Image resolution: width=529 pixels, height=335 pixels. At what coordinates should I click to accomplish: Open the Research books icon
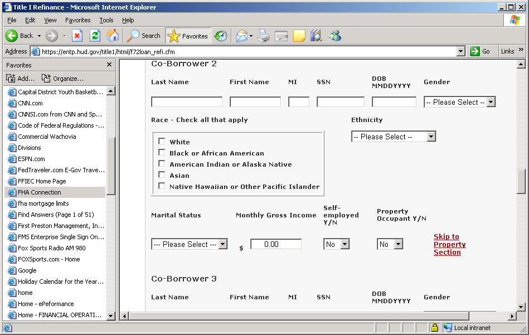tap(316, 36)
